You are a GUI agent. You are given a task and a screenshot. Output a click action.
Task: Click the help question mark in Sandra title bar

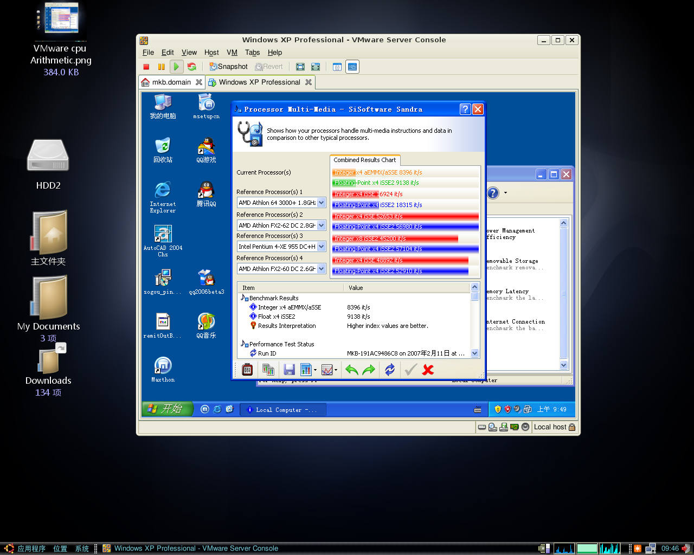tap(465, 109)
